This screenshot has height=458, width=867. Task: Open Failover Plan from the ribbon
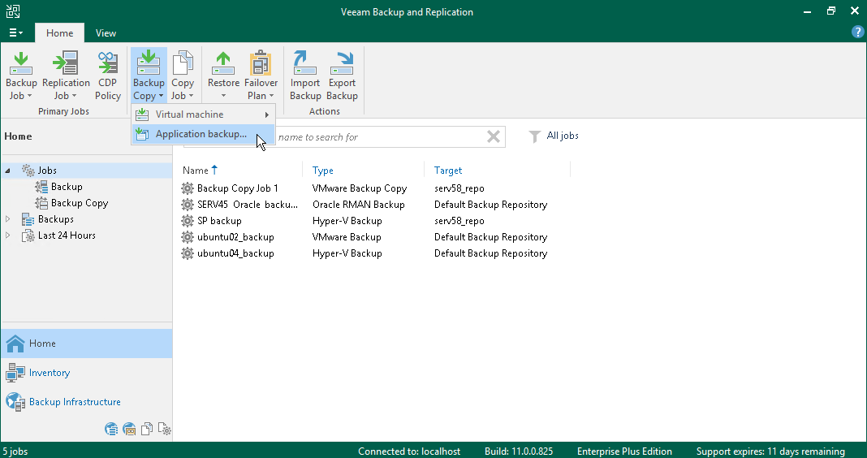[261, 76]
